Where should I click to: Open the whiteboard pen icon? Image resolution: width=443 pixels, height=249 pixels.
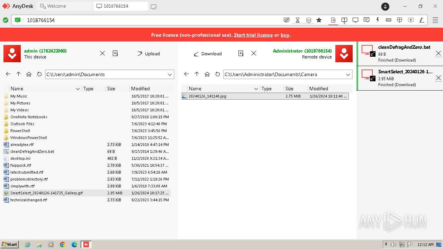tap(422, 20)
